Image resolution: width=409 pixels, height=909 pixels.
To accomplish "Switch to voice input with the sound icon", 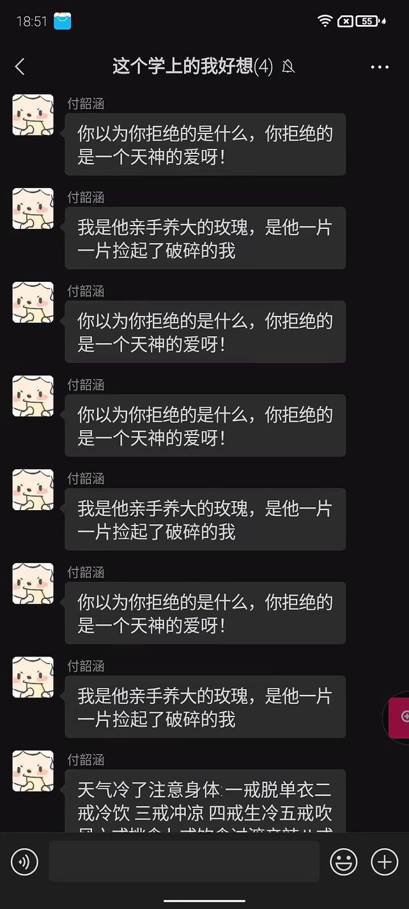I will 24,862.
